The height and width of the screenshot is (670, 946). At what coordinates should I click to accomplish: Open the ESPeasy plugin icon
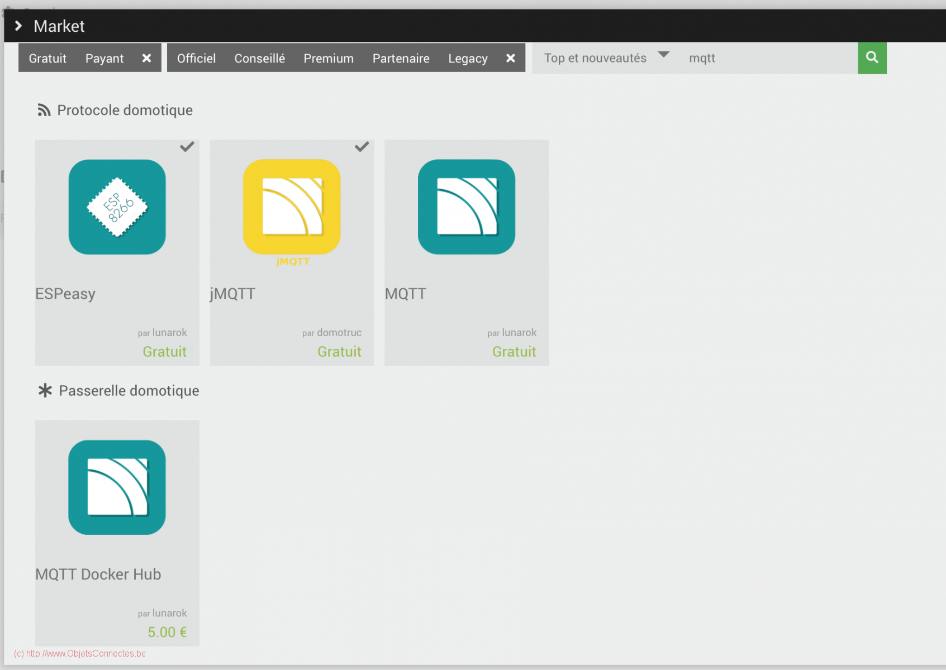[x=117, y=207]
